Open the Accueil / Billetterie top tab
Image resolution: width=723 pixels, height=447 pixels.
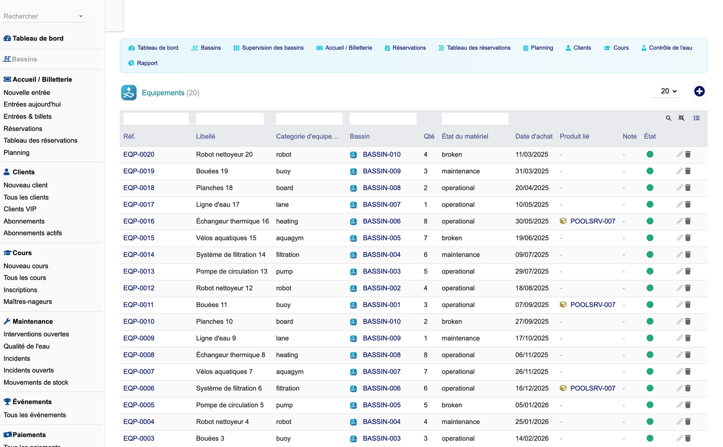coord(344,48)
